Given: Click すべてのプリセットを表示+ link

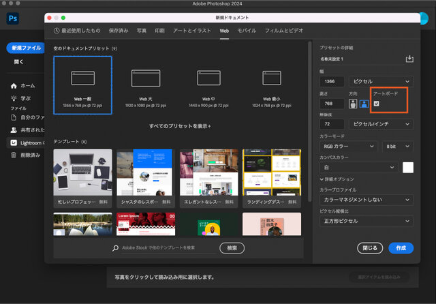Looking at the screenshot, I should point(180,126).
